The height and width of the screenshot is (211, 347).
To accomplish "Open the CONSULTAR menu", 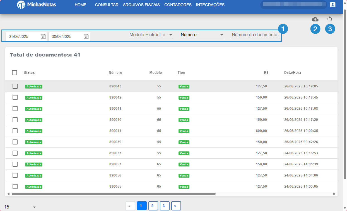I will pyautogui.click(x=107, y=5).
